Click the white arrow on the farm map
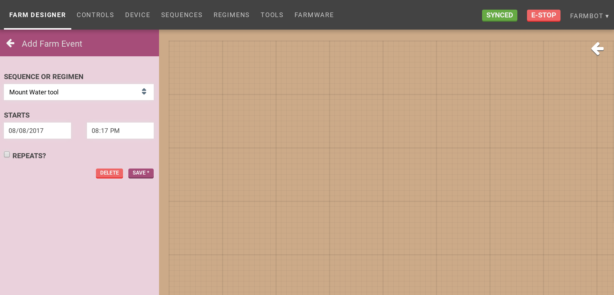Image resolution: width=614 pixels, height=295 pixels. tap(597, 48)
